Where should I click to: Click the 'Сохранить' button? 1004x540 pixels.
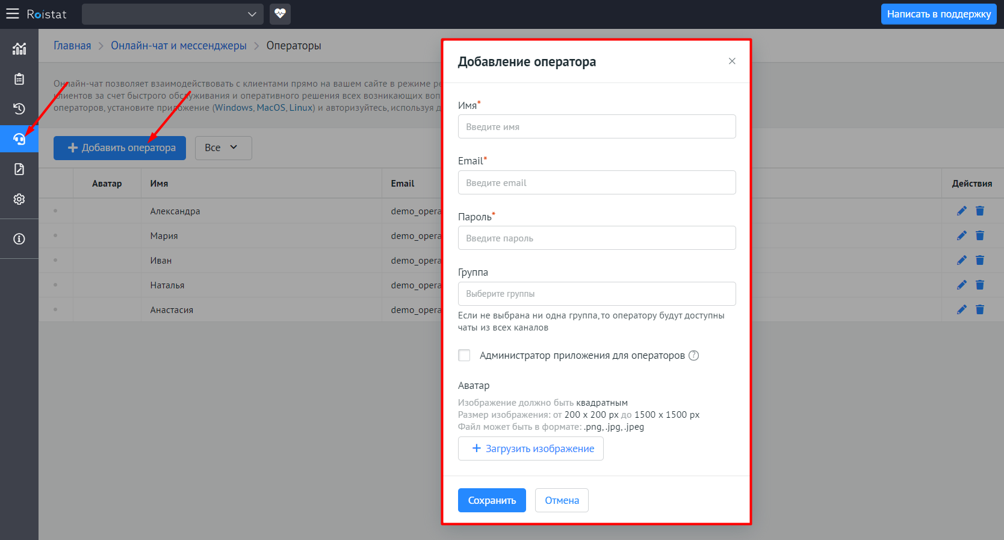(x=492, y=500)
